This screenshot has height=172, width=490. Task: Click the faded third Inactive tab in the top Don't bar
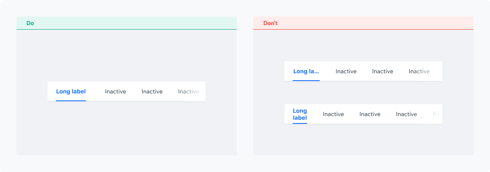tap(419, 71)
